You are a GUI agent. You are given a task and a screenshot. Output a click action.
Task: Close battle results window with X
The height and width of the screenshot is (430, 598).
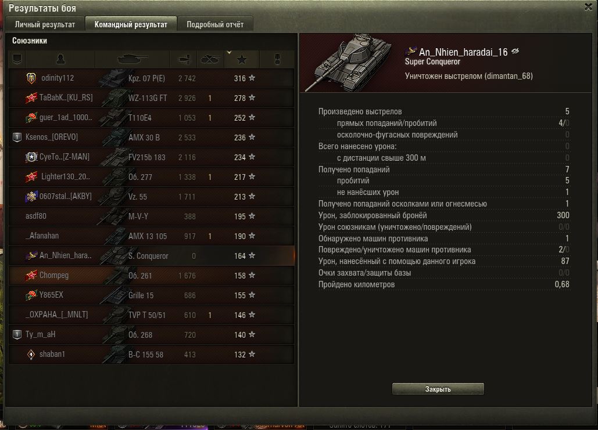589,7
